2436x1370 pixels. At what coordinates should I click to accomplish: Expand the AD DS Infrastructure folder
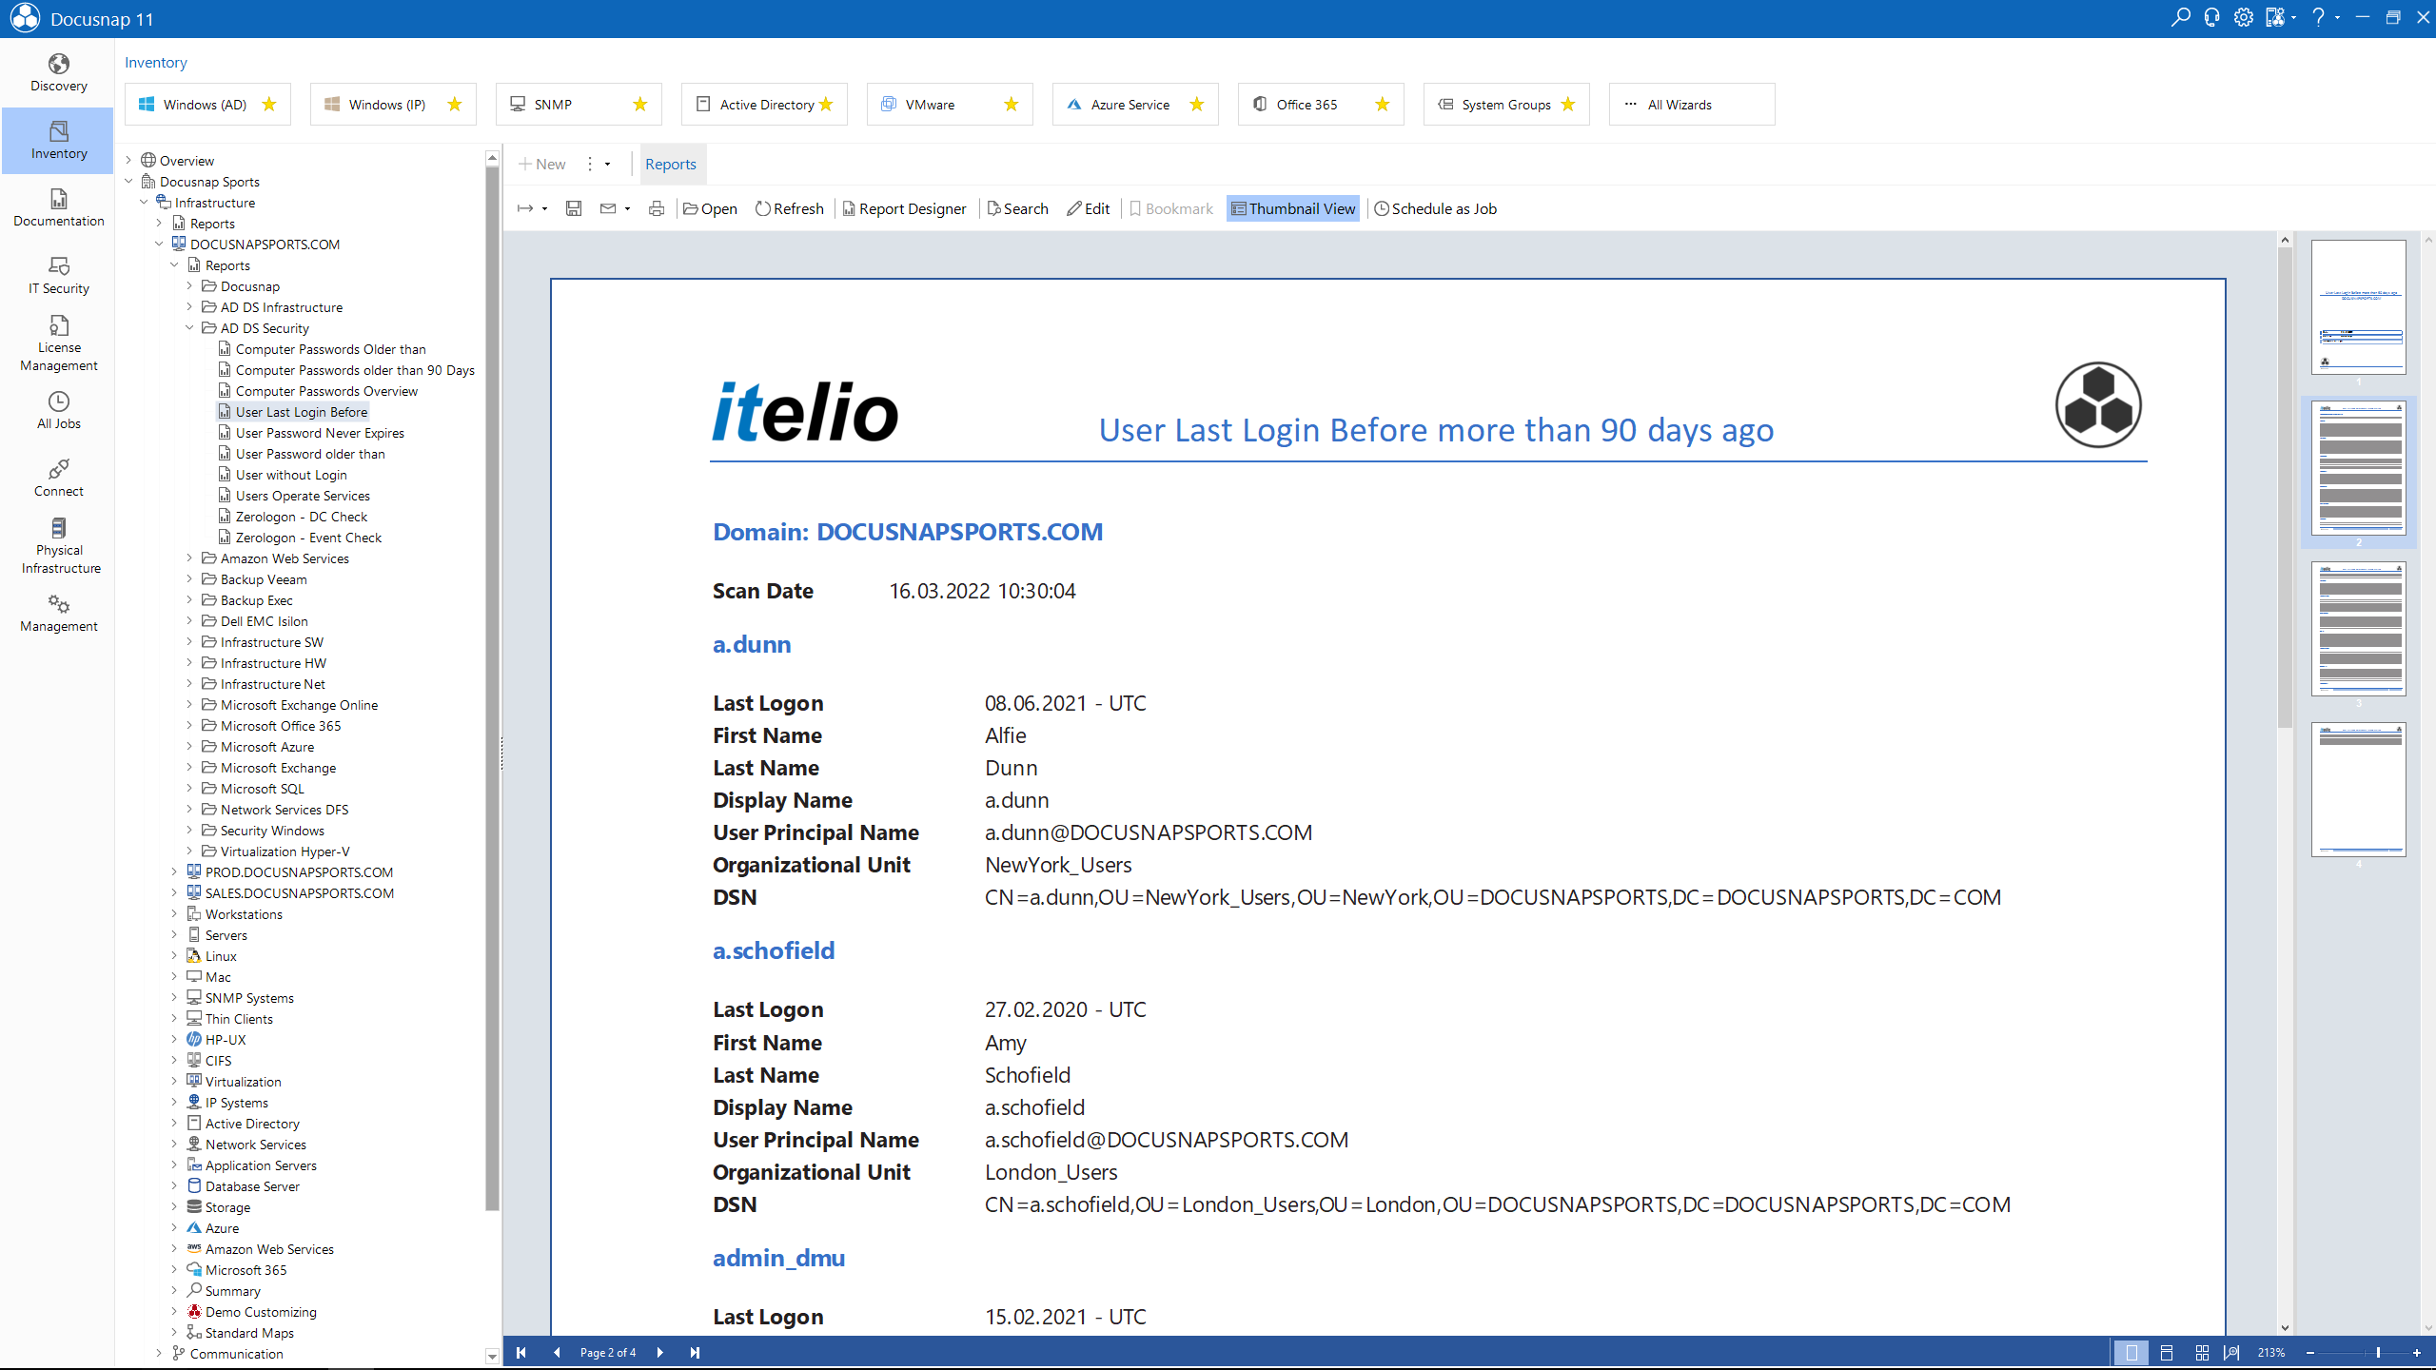click(x=189, y=306)
